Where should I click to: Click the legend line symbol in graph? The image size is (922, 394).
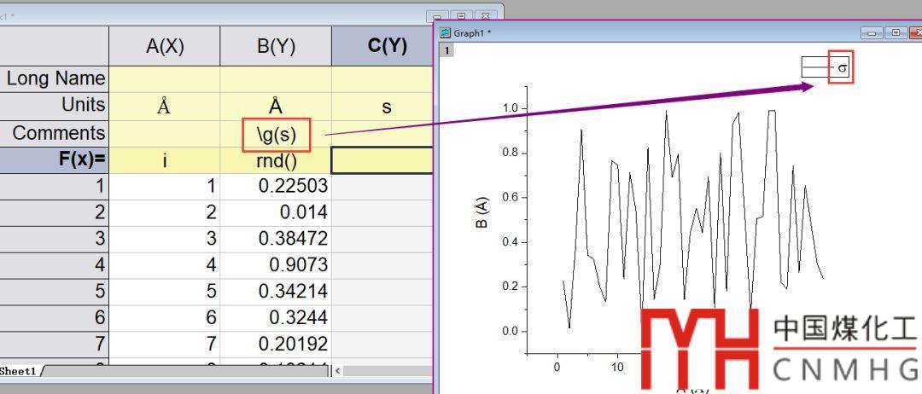(814, 67)
